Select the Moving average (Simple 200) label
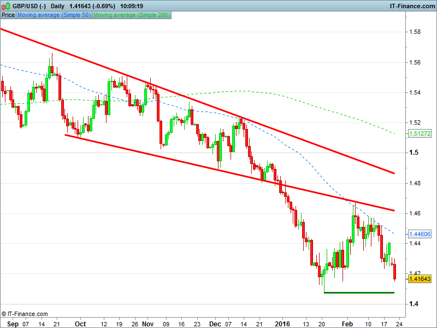 click(131, 15)
